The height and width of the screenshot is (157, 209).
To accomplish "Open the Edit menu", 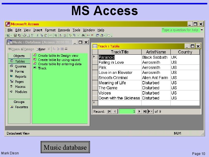I will pyautogui.click(x=18, y=30).
